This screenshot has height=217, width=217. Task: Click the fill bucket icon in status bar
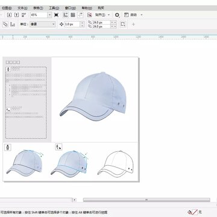(x=189, y=212)
